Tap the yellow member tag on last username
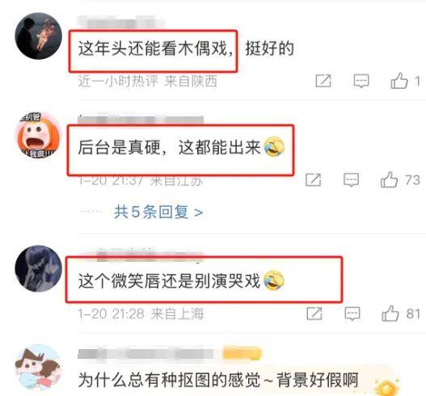This screenshot has height=396, width=426. [243, 354]
